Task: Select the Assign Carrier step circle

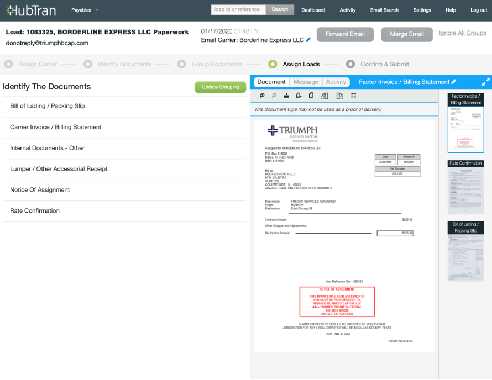Action: click(x=8, y=64)
